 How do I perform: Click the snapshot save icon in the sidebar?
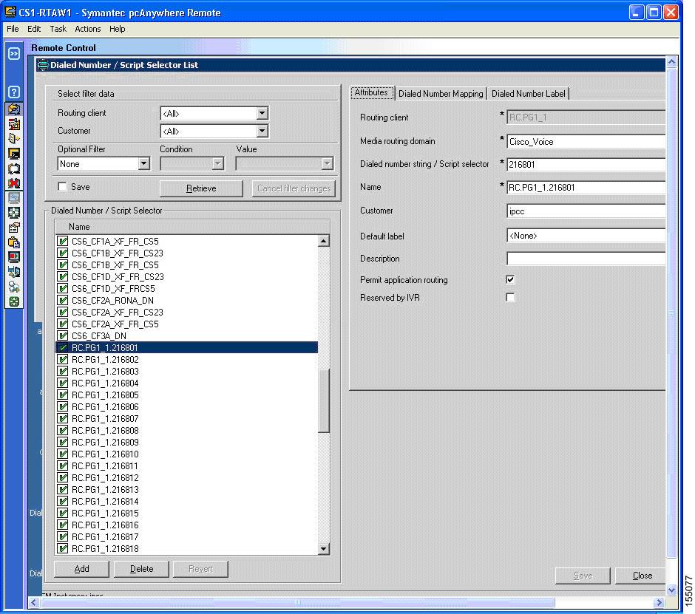14,272
